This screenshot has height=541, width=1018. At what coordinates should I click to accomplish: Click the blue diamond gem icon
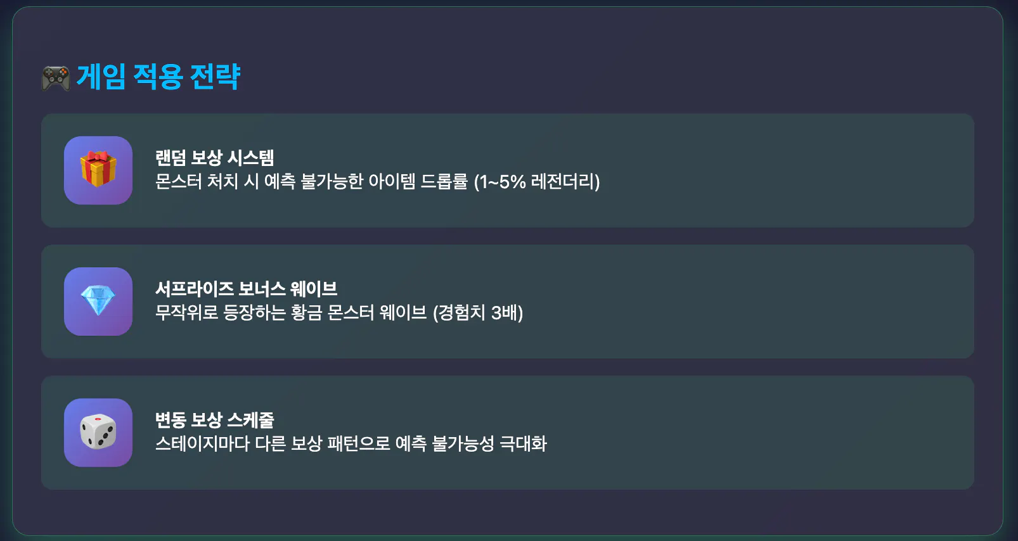pyautogui.click(x=98, y=301)
